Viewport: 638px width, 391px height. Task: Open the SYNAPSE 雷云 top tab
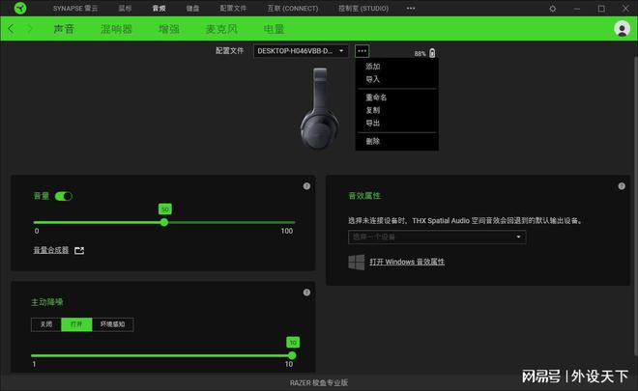75,8
